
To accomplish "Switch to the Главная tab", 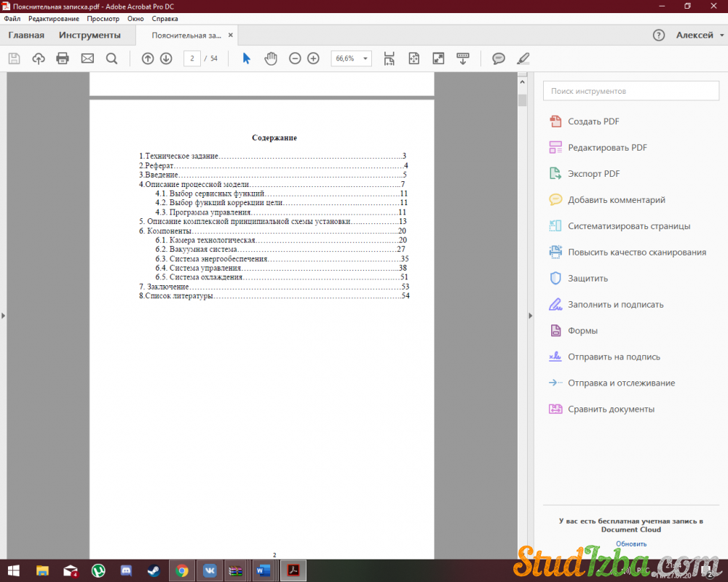I will pos(26,35).
